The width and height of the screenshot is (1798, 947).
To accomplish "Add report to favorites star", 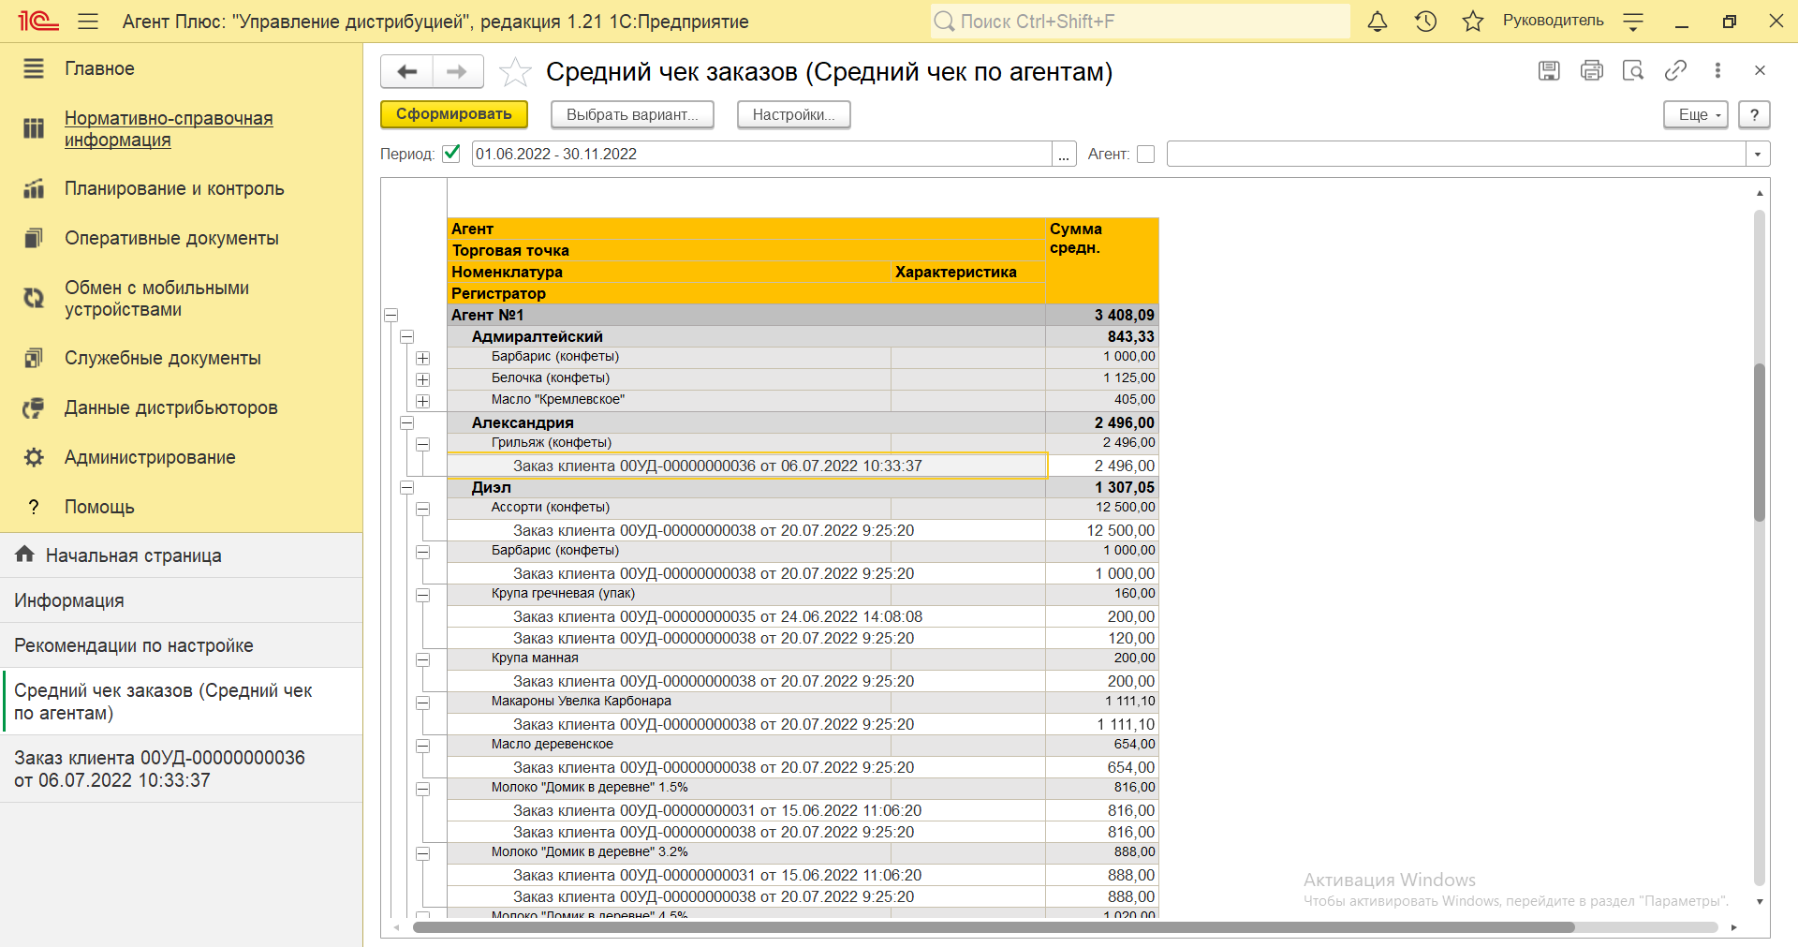I will (515, 72).
